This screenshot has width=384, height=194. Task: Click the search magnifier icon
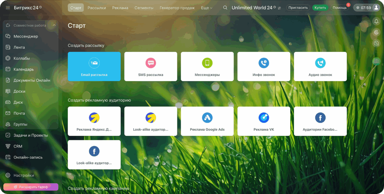tap(225, 8)
